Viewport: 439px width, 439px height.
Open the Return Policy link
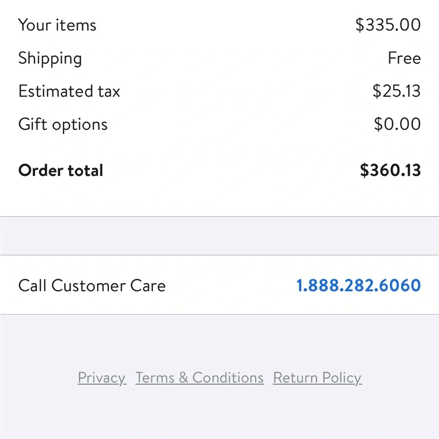[317, 378]
